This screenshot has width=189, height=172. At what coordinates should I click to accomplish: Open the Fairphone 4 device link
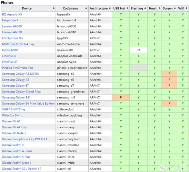coord(10,20)
